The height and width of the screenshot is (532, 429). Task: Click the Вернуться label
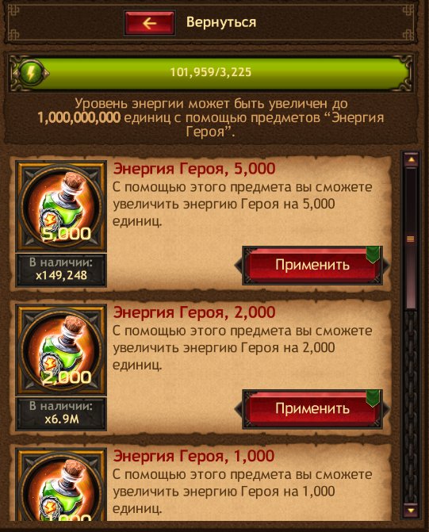[221, 22]
